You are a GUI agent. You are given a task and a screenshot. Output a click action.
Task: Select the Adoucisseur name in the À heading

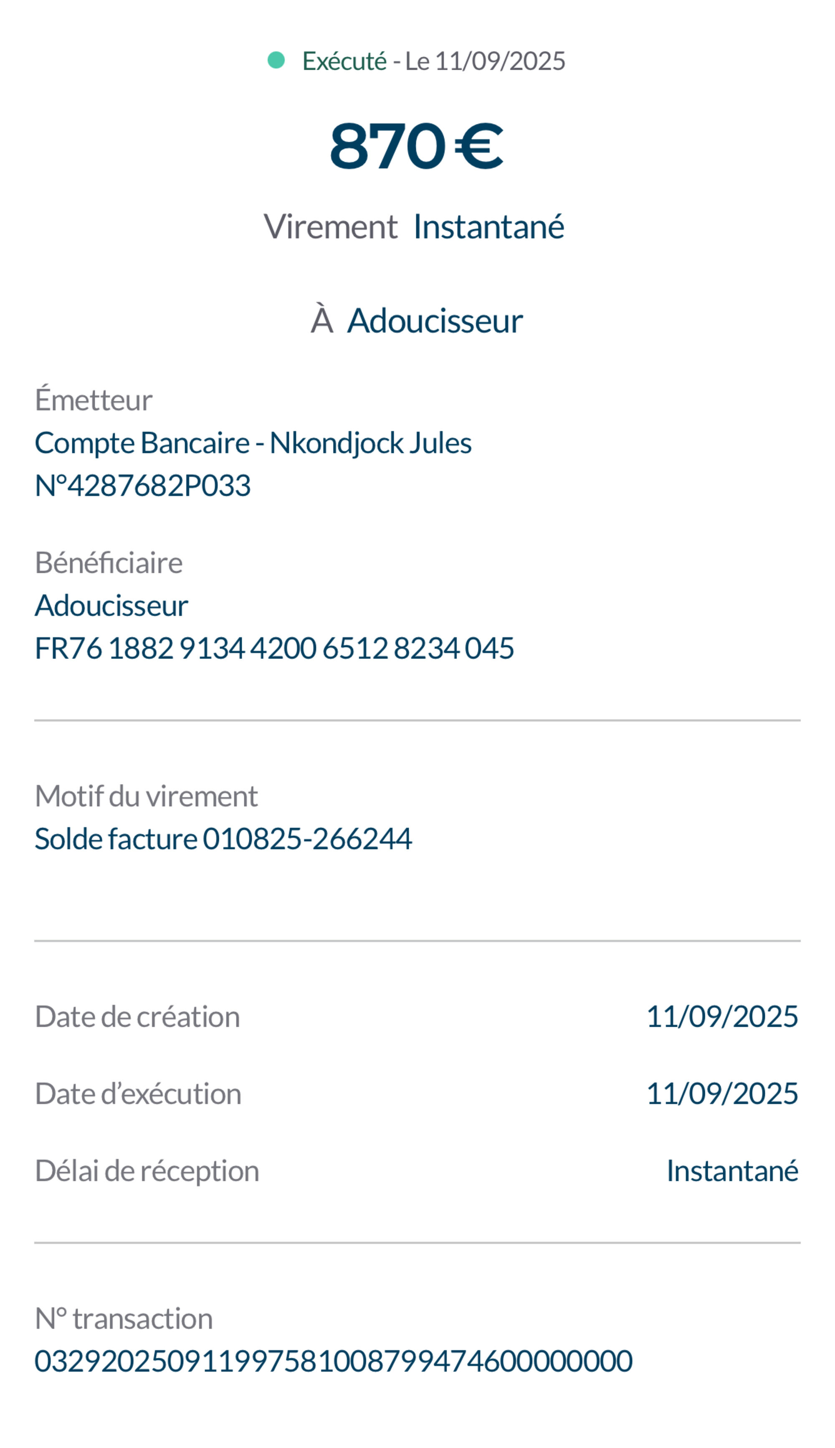point(435,321)
